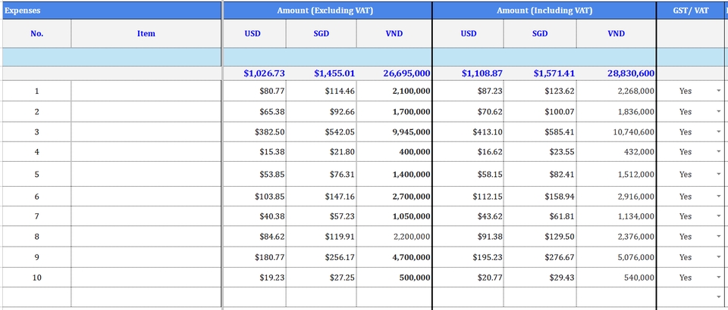Expand the GST/VAT dropdown for row 3
Screen dimensions: 728x310
point(718,132)
